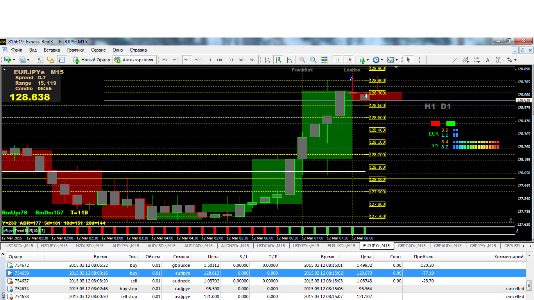The image size is (534, 300).
Task: Expand the templates dropdown arrow
Action: coord(396,60)
